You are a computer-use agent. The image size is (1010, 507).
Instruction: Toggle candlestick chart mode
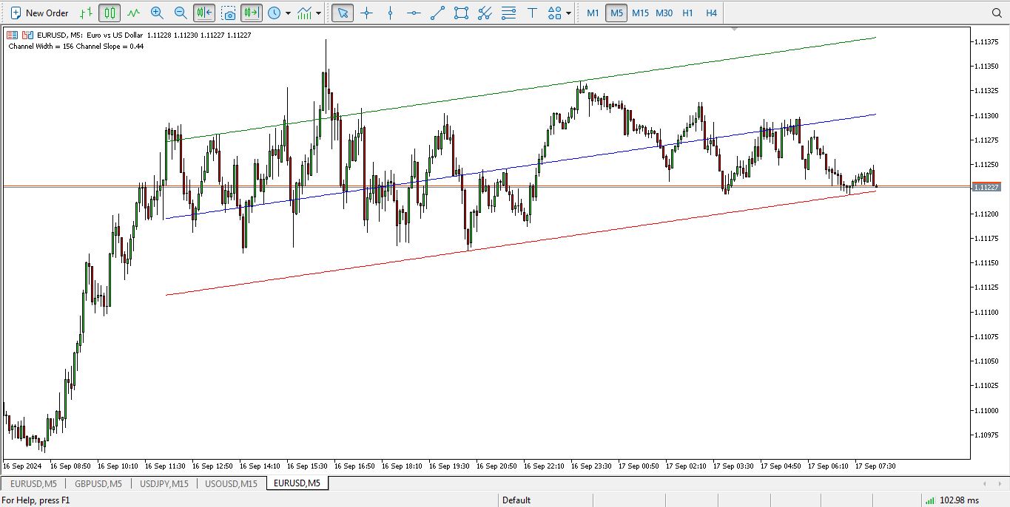point(110,13)
